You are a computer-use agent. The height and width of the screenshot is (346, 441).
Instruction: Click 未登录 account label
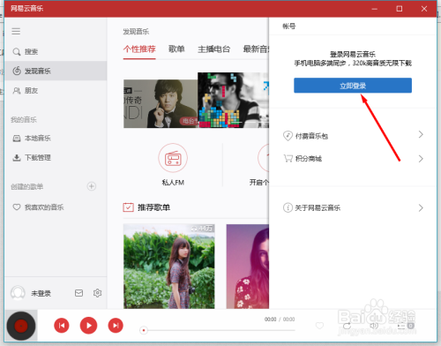[x=41, y=293]
